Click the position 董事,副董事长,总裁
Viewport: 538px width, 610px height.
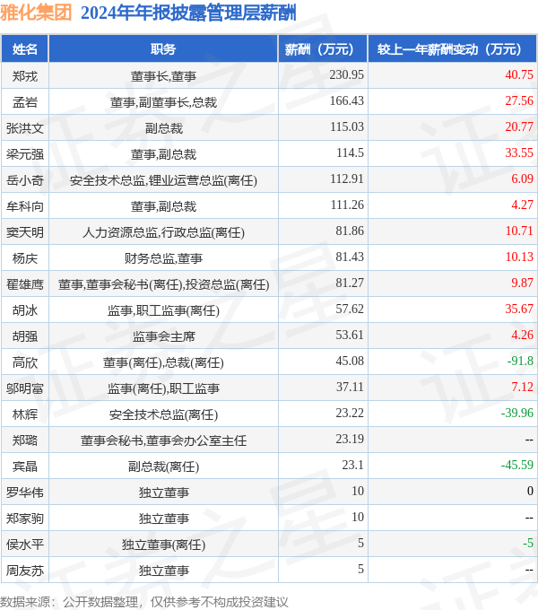tap(163, 102)
